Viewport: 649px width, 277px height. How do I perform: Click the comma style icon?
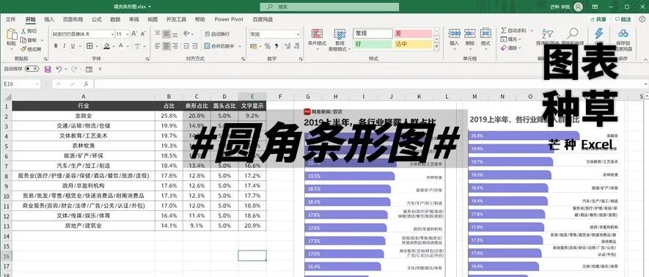(276, 46)
